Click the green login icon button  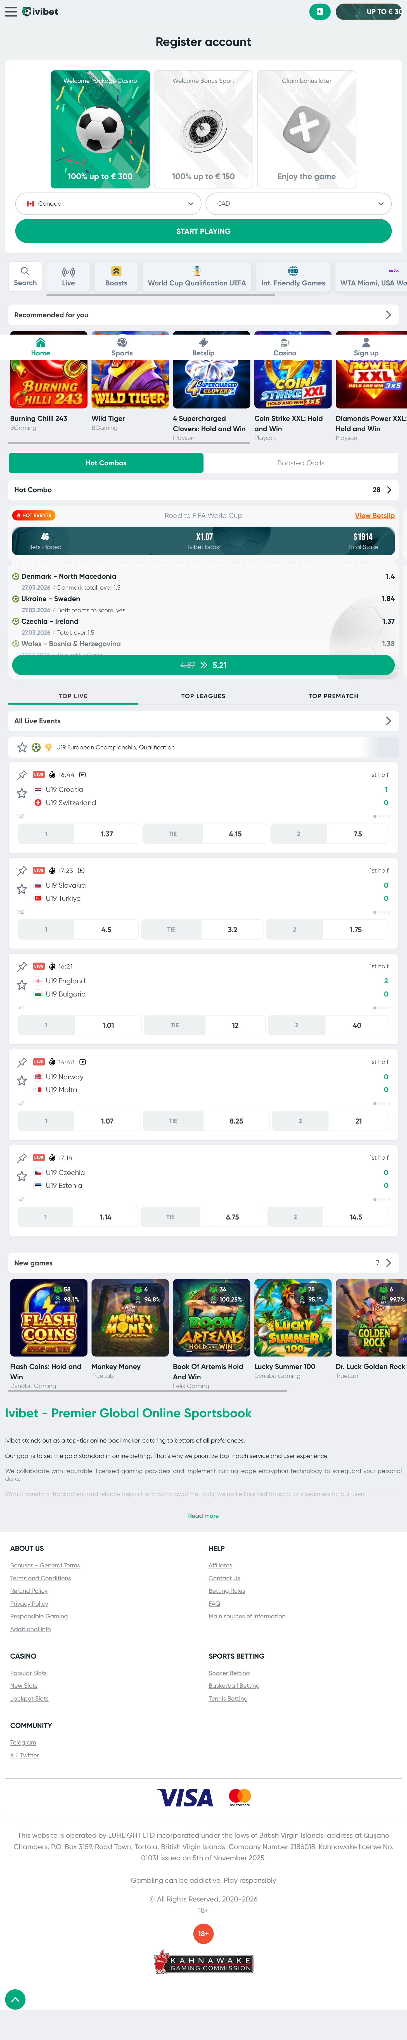[x=319, y=12]
